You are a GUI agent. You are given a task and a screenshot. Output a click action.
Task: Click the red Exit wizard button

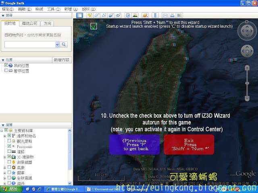tap(189, 145)
